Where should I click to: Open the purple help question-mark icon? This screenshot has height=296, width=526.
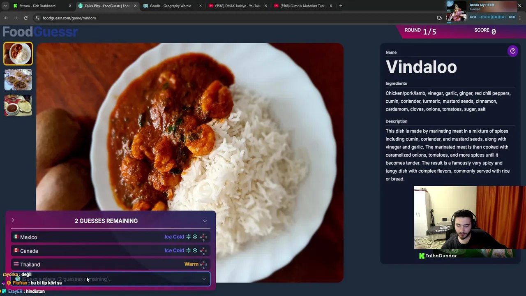[x=512, y=51]
